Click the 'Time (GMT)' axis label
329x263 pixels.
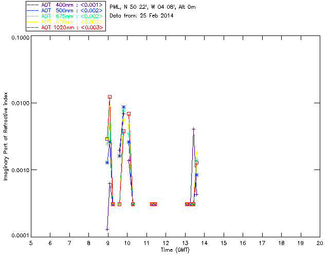[x=175, y=250]
